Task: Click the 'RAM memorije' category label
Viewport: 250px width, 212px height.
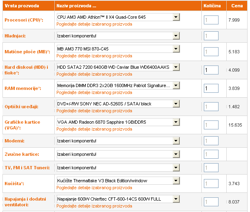Action: click(x=23, y=88)
